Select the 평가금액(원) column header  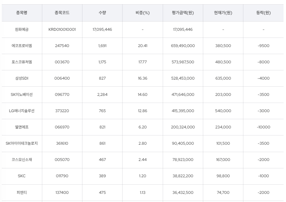183,13
